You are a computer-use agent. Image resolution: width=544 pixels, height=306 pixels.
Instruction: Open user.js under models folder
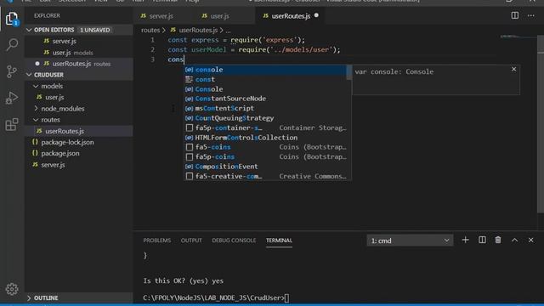click(x=79, y=97)
